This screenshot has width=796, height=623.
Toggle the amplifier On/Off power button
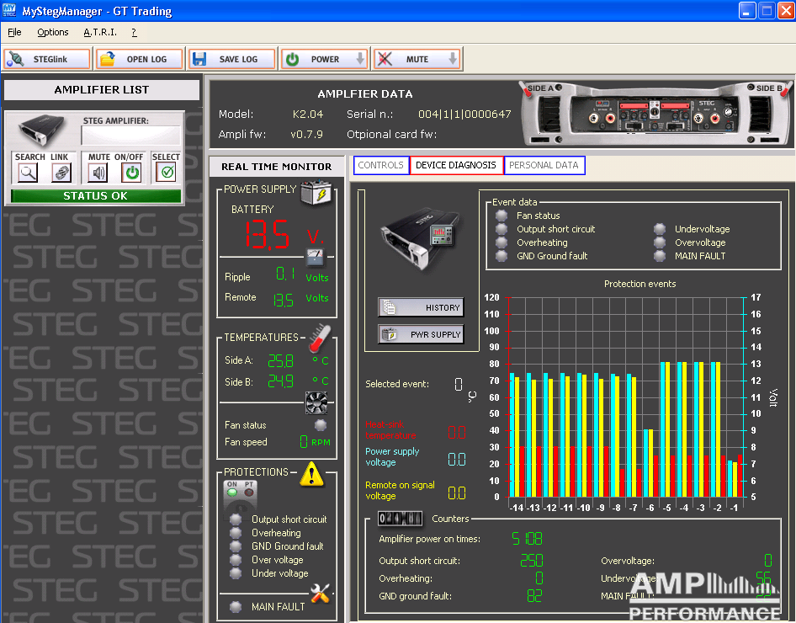coord(131,173)
